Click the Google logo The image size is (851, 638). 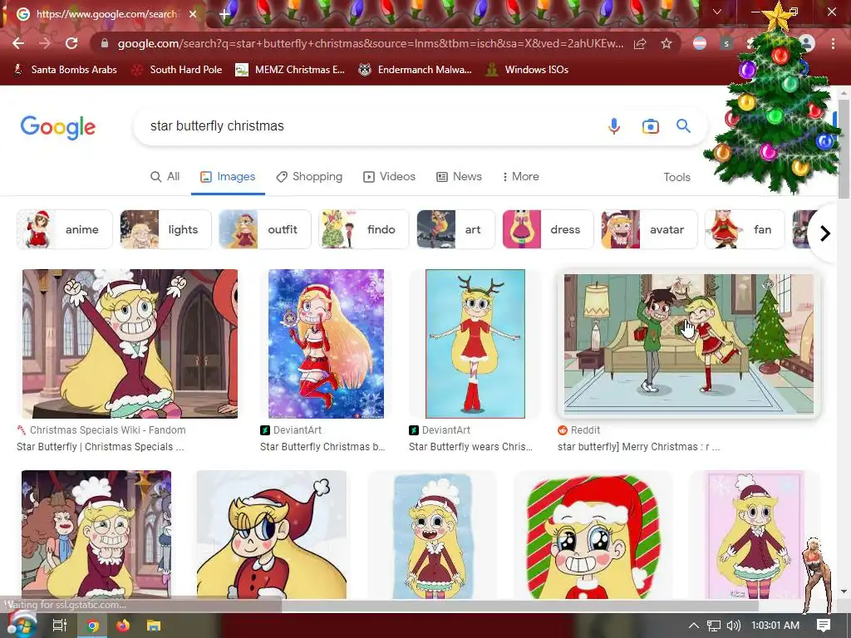tap(58, 127)
